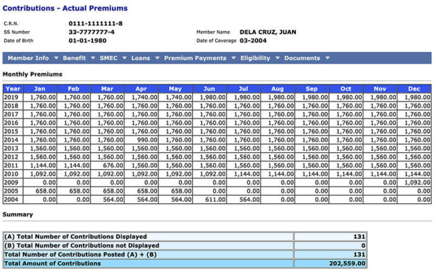The image size is (435, 274).
Task: Select the 2016 year row label
Action: point(11,123)
